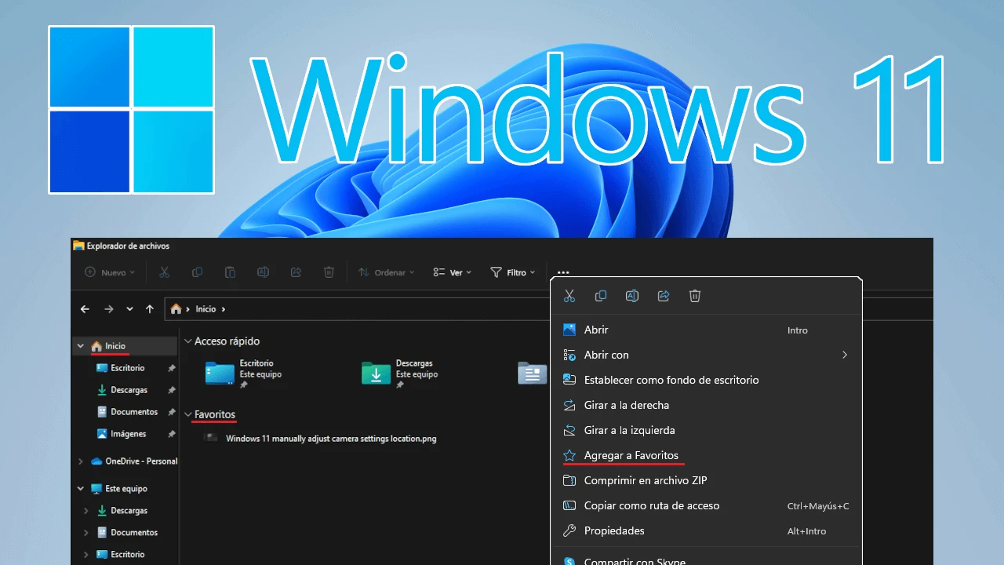Collapse the Favoritos section
The height and width of the screenshot is (565, 1004).
(x=188, y=414)
